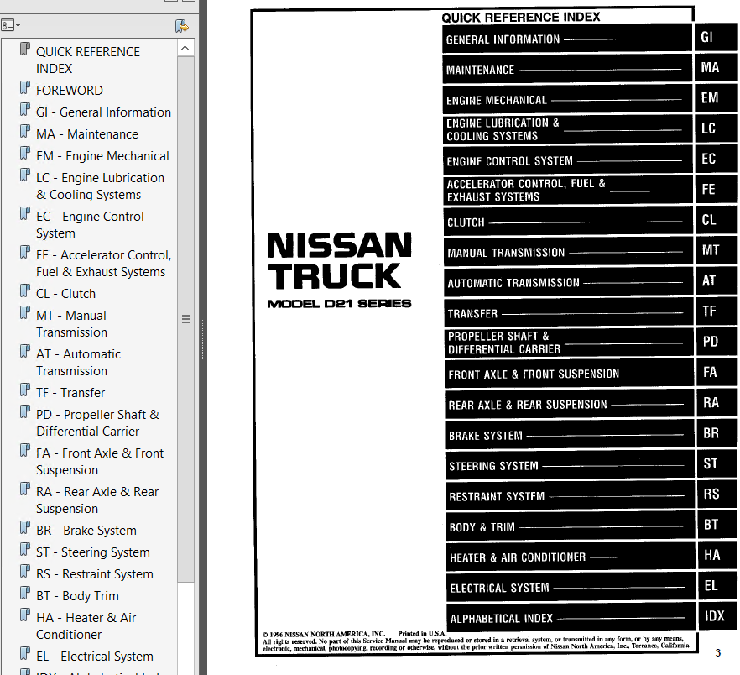Click the CLUTCH bar on the page
740x675 pixels.
pos(568,221)
